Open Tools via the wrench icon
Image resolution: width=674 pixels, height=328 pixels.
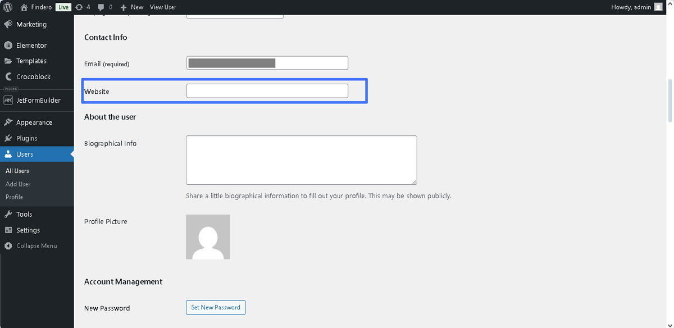(8, 214)
